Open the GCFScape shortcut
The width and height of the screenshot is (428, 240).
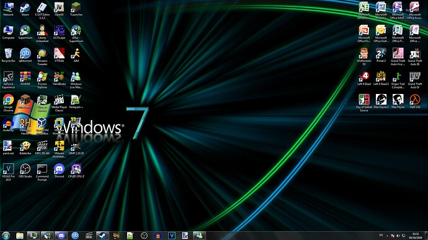coord(59,32)
